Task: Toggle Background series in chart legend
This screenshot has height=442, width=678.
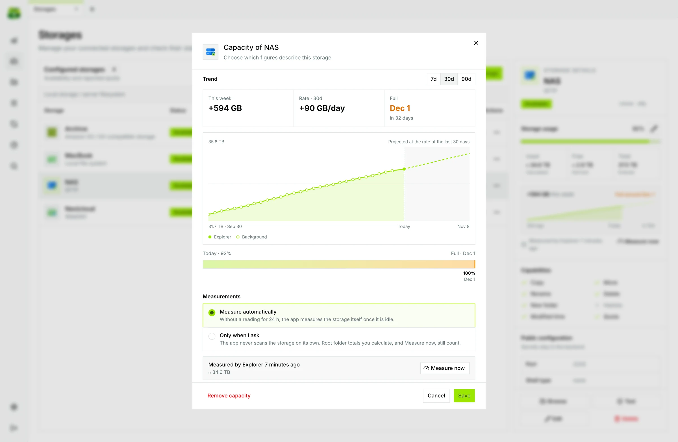Action: pos(251,237)
